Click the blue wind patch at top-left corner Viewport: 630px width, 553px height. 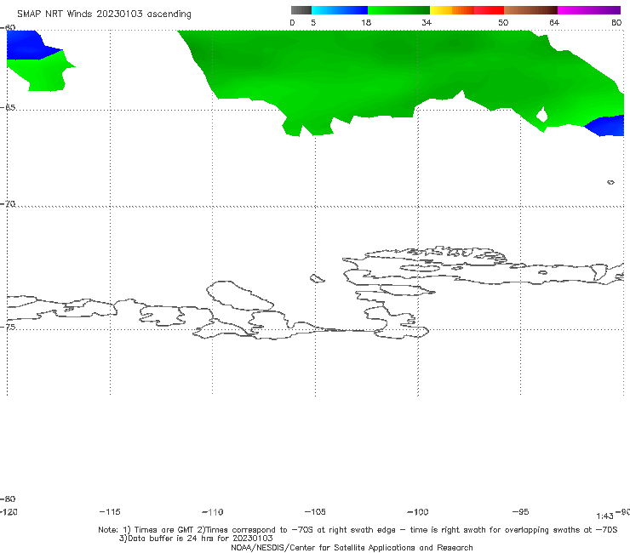[28, 46]
